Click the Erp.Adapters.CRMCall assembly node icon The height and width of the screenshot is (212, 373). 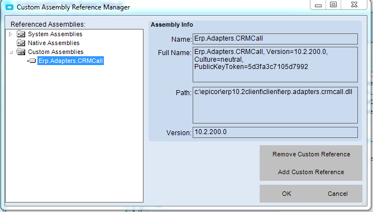tap(32, 61)
